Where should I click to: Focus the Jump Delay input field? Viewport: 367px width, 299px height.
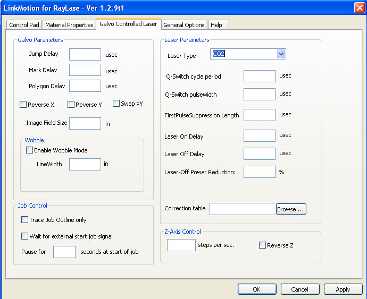coord(85,55)
